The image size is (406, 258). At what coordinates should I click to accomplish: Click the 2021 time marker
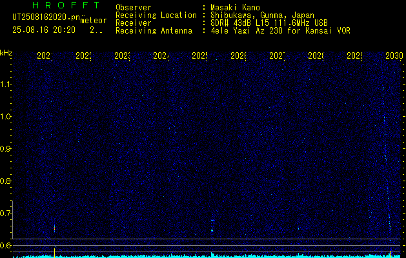(x=45, y=55)
